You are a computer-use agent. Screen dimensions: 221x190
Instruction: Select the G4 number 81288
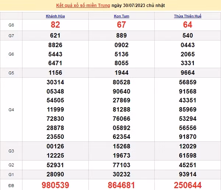[x=121, y=109]
